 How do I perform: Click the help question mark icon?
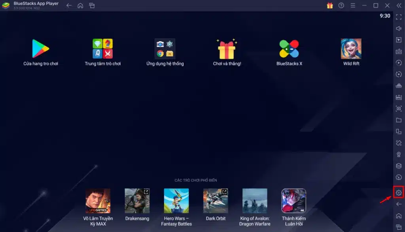click(x=341, y=6)
